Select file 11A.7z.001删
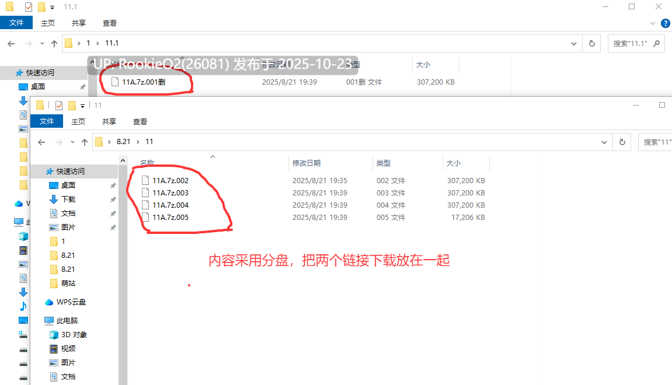This screenshot has height=385, width=672. [x=144, y=82]
